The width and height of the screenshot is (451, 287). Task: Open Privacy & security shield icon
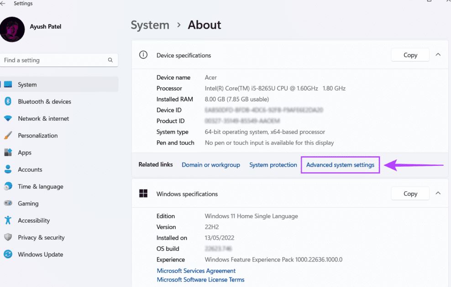pos(8,237)
